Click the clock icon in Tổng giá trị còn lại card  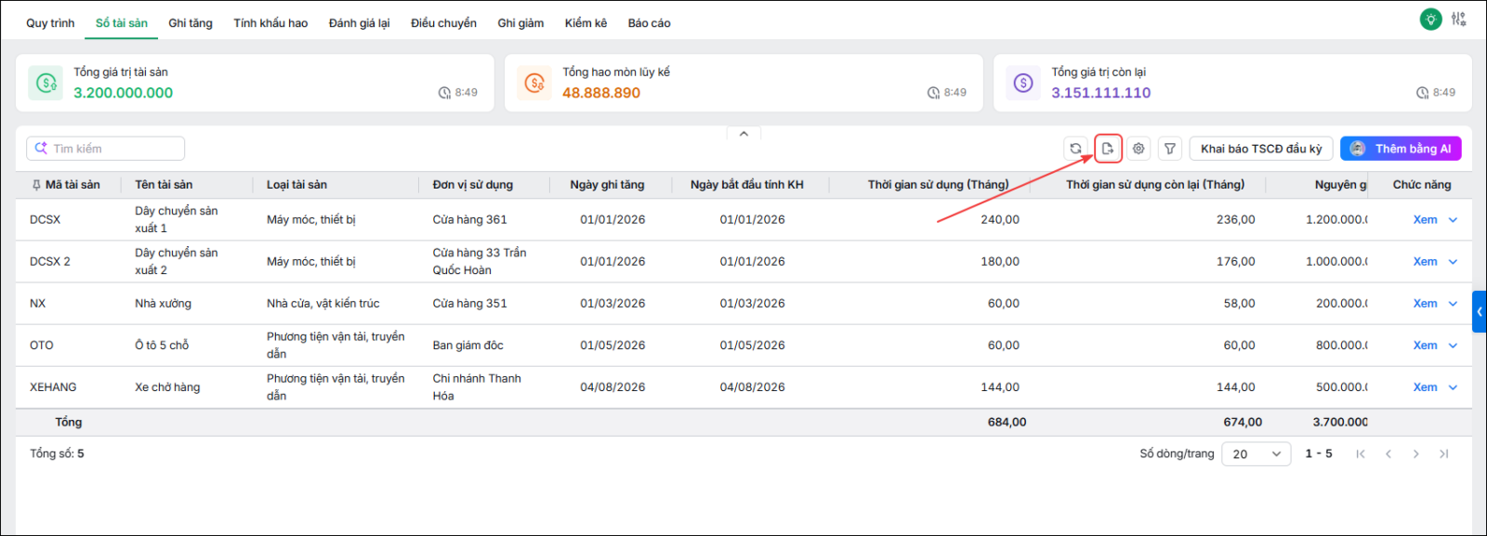pyautogui.click(x=1422, y=93)
